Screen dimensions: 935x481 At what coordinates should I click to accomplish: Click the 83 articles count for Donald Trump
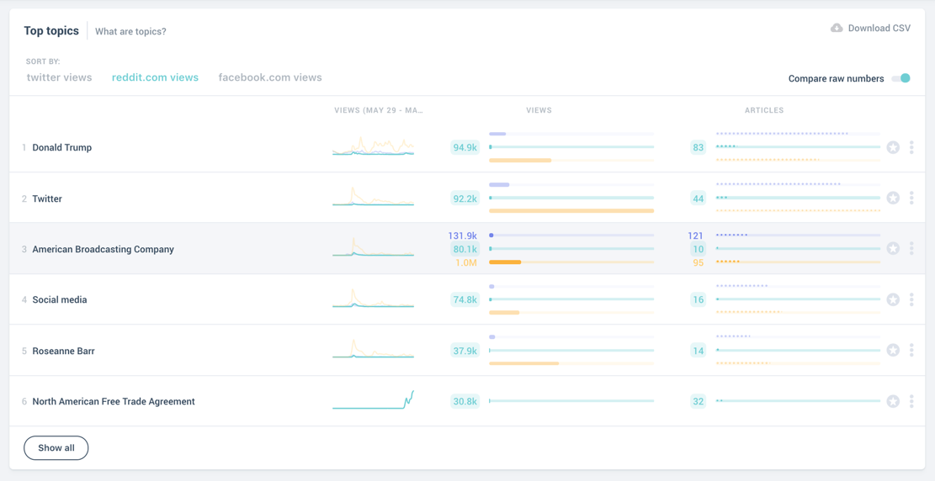tap(699, 147)
